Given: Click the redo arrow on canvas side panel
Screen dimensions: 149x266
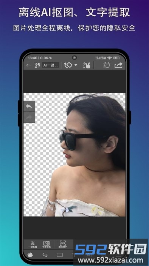Looking at the screenshot, I should (29, 117).
